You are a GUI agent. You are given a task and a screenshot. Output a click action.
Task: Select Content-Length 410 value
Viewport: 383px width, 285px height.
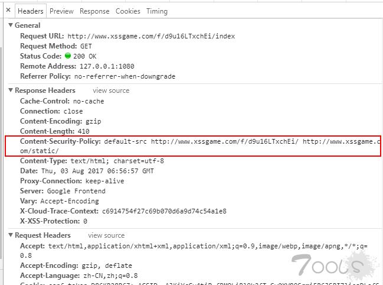(84, 131)
